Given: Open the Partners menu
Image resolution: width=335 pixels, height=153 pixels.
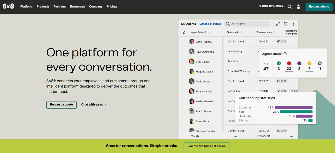Looking at the screenshot, I should [59, 6].
